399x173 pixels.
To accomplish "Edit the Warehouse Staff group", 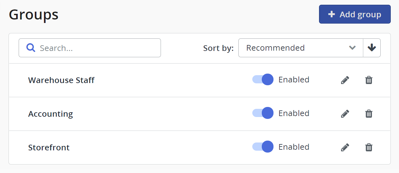I will pyautogui.click(x=345, y=80).
